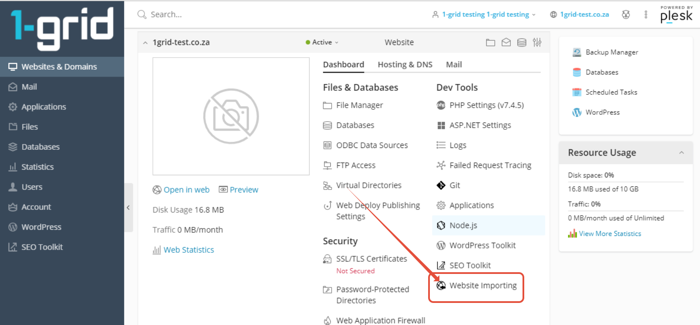Click the Web Application Firewall flame icon
The height and width of the screenshot is (325, 700).
click(x=327, y=320)
